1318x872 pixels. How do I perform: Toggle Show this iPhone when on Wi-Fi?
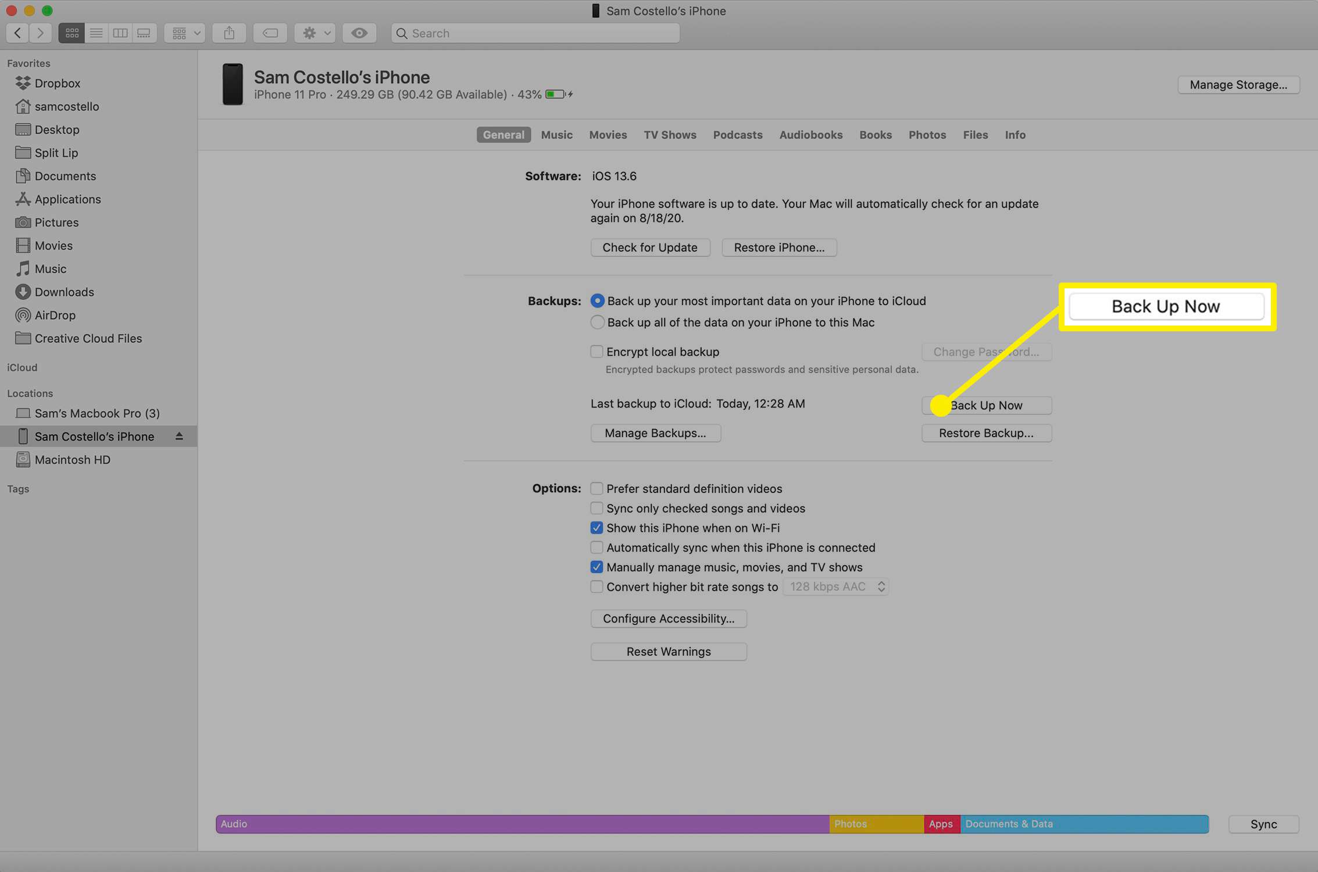point(596,527)
